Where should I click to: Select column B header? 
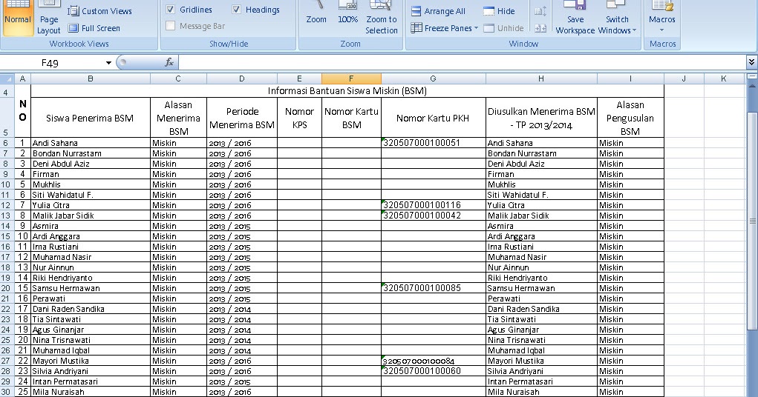91,79
